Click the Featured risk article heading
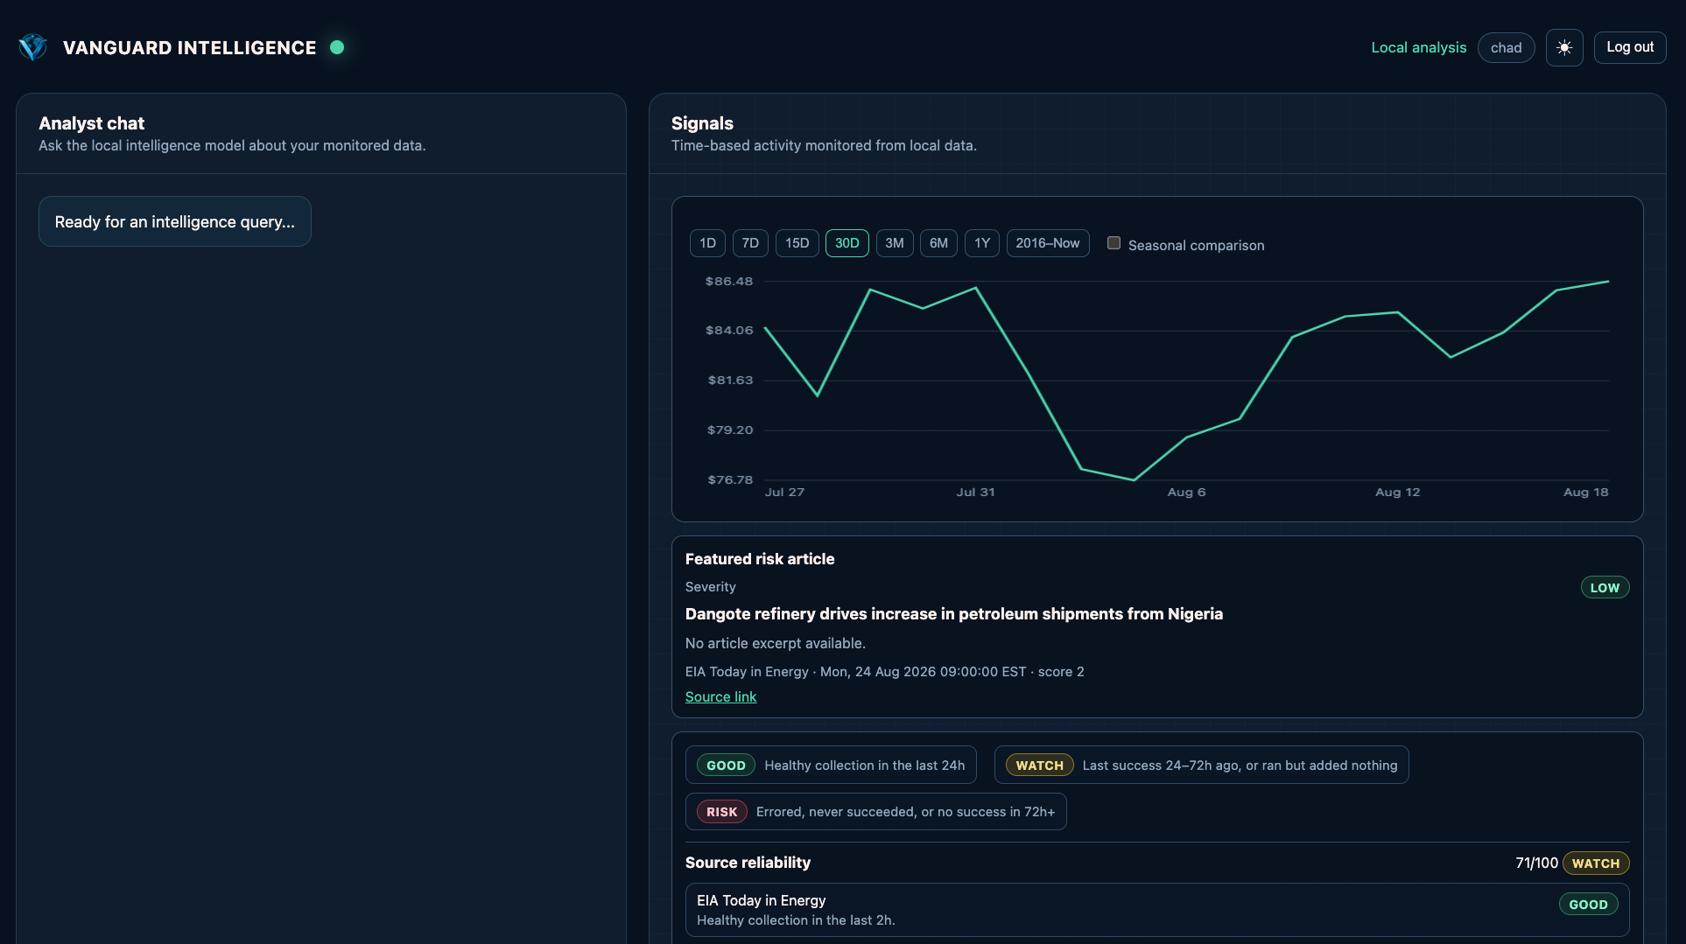This screenshot has width=1686, height=944. tap(760, 559)
